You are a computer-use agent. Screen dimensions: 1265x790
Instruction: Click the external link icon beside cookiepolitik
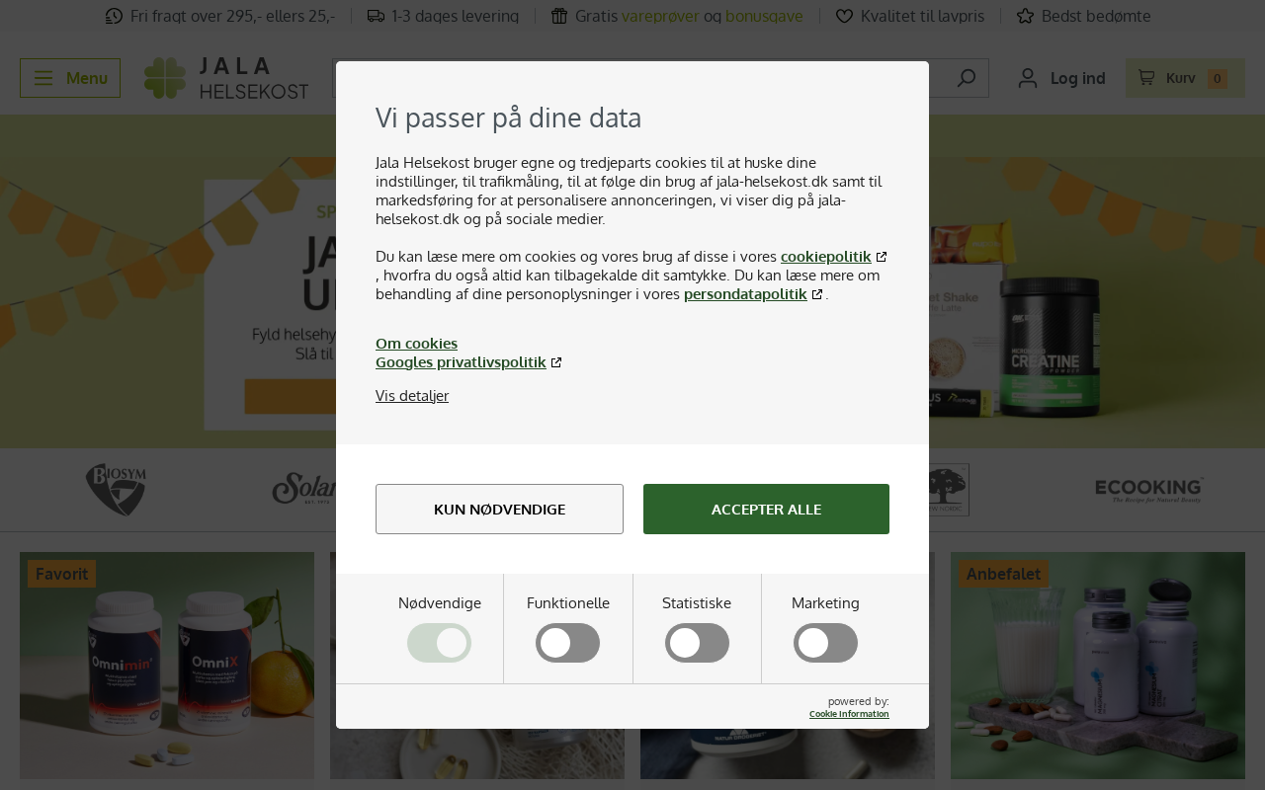(x=882, y=257)
